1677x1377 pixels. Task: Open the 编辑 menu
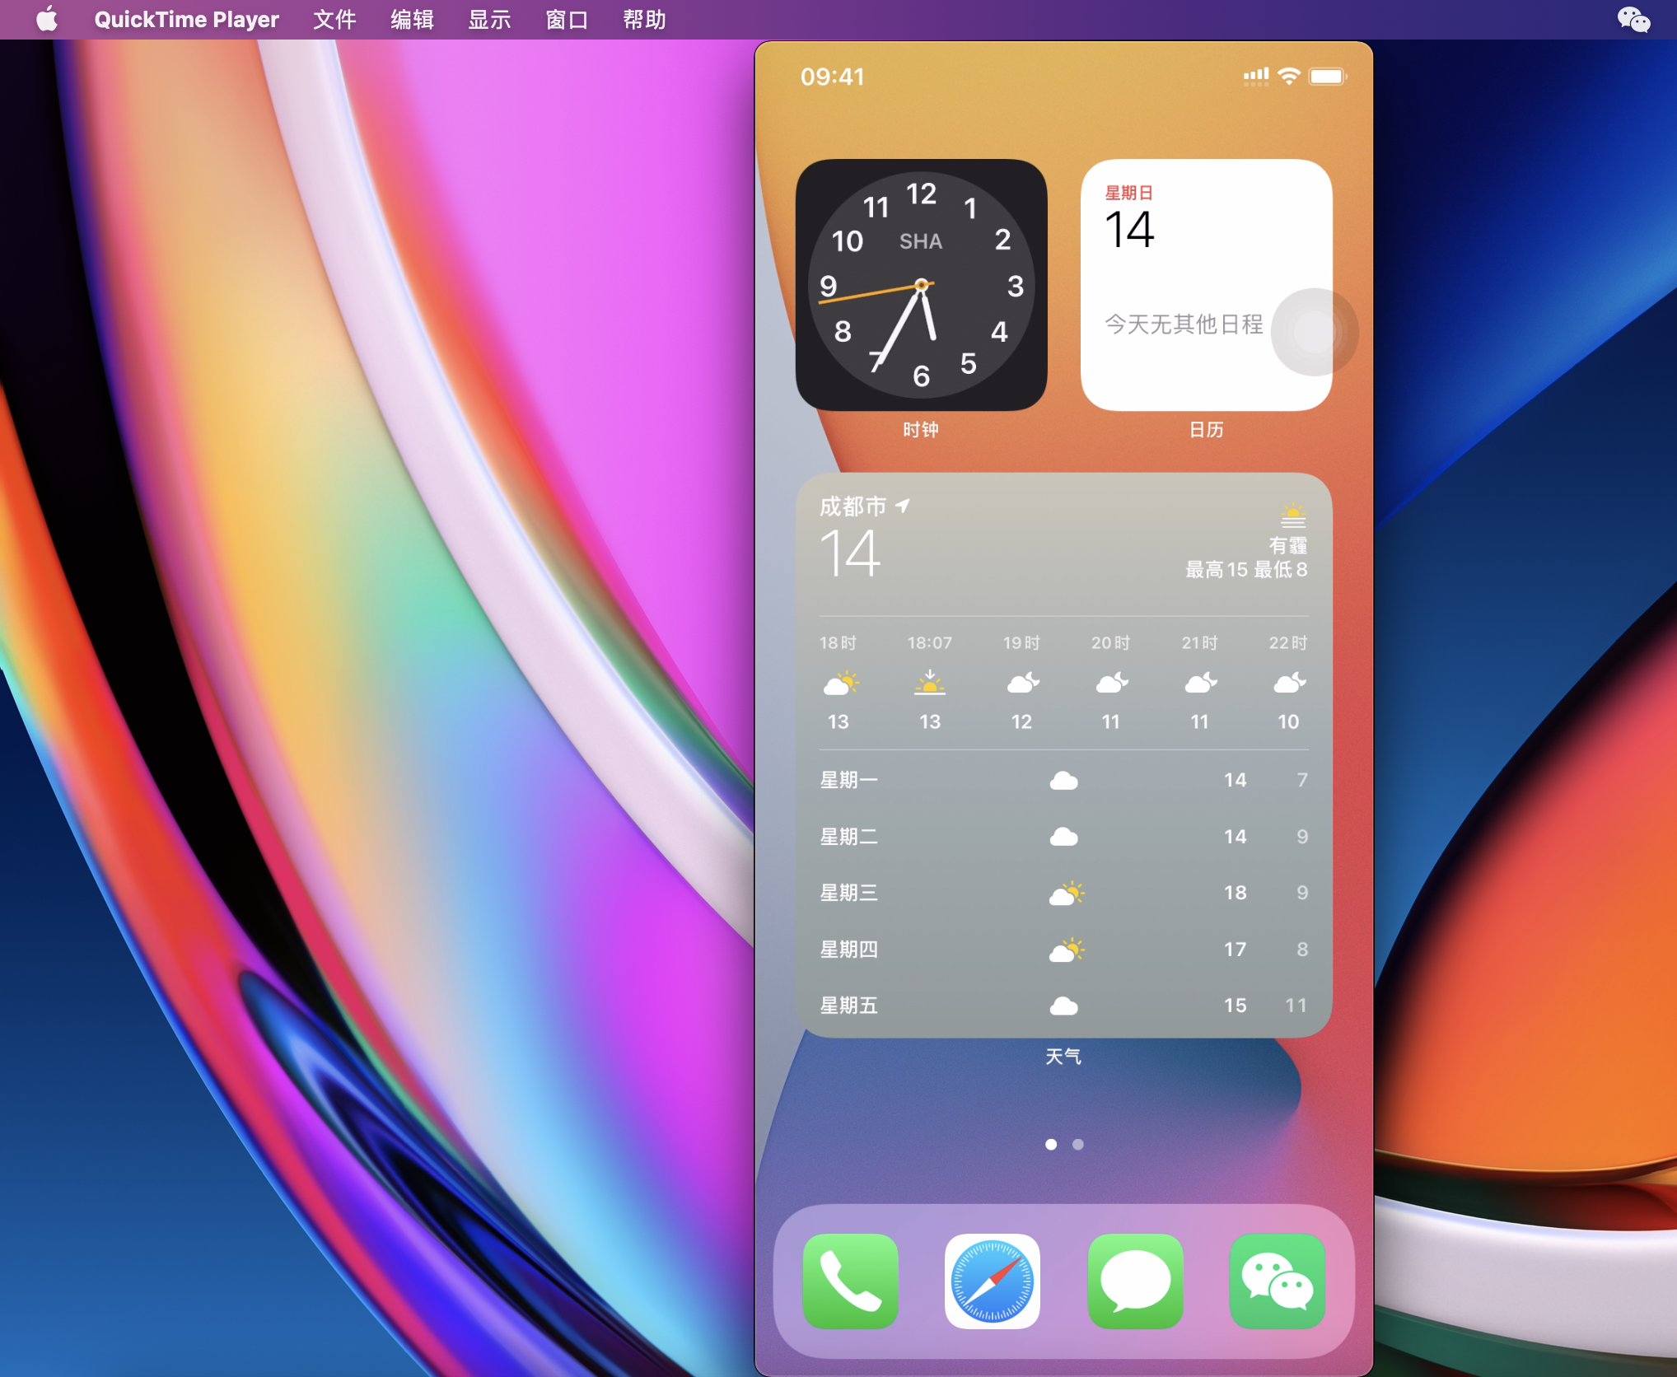412,19
